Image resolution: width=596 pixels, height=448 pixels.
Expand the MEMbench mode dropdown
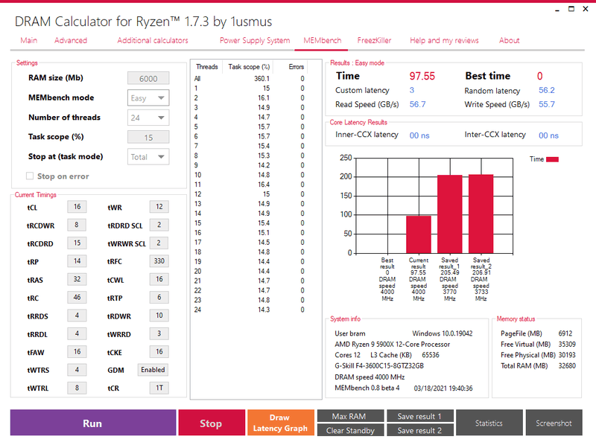pyautogui.click(x=148, y=98)
